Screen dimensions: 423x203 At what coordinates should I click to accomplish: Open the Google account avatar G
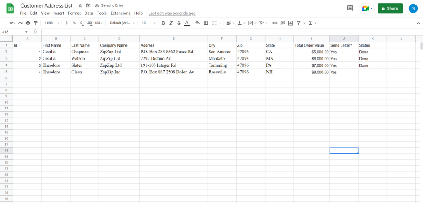click(413, 8)
